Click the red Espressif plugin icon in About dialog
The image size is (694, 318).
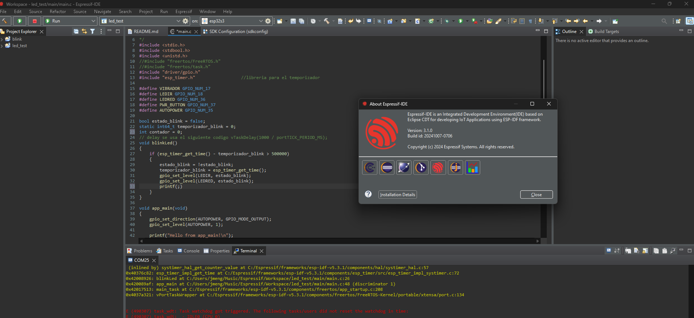click(438, 168)
